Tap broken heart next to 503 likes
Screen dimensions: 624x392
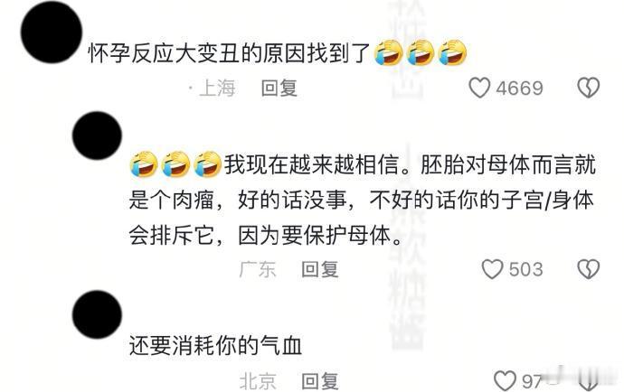pyautogui.click(x=588, y=269)
